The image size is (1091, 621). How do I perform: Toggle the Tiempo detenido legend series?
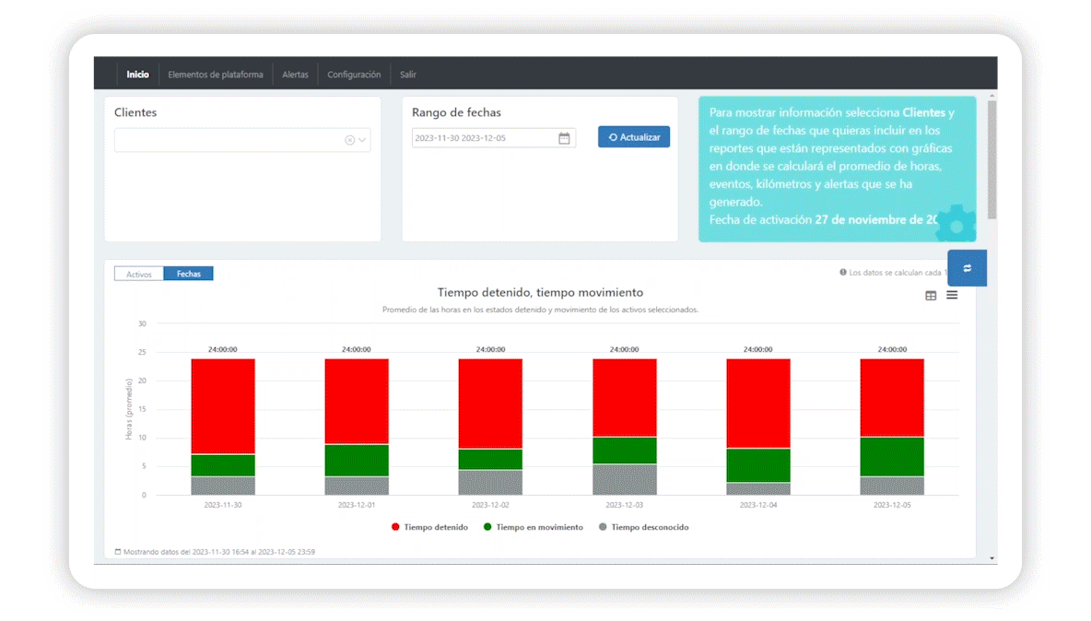(x=430, y=527)
